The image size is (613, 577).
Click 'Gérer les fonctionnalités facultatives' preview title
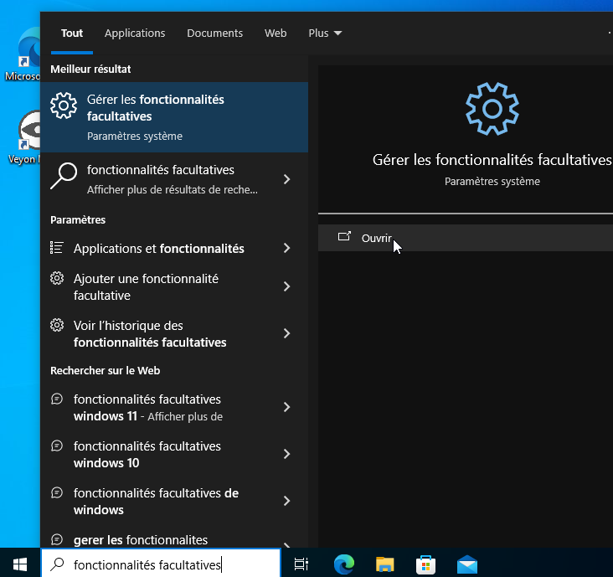tap(492, 160)
